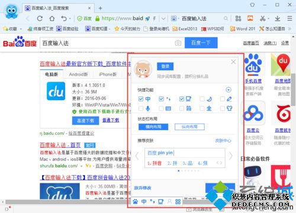Open the browser downloads icon
296x213 pixels.
tap(278, 18)
